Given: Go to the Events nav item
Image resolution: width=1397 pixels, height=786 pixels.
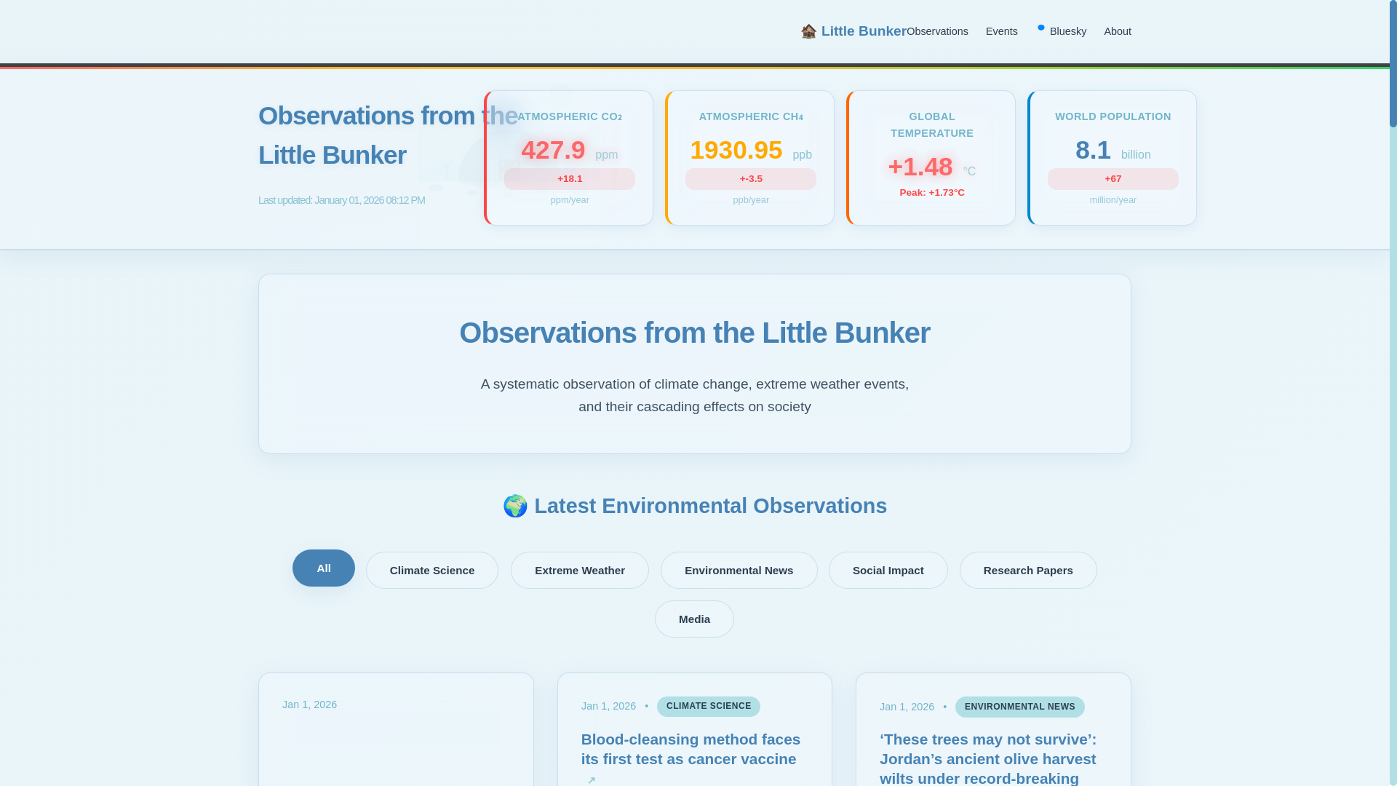Looking at the screenshot, I should [1001, 31].
